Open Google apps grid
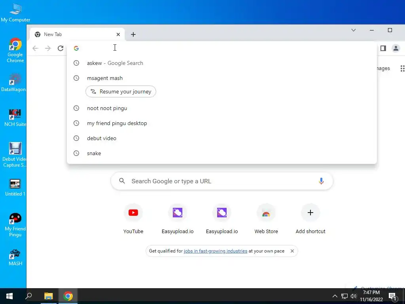Viewport: 405px width, 304px height. click(402, 68)
